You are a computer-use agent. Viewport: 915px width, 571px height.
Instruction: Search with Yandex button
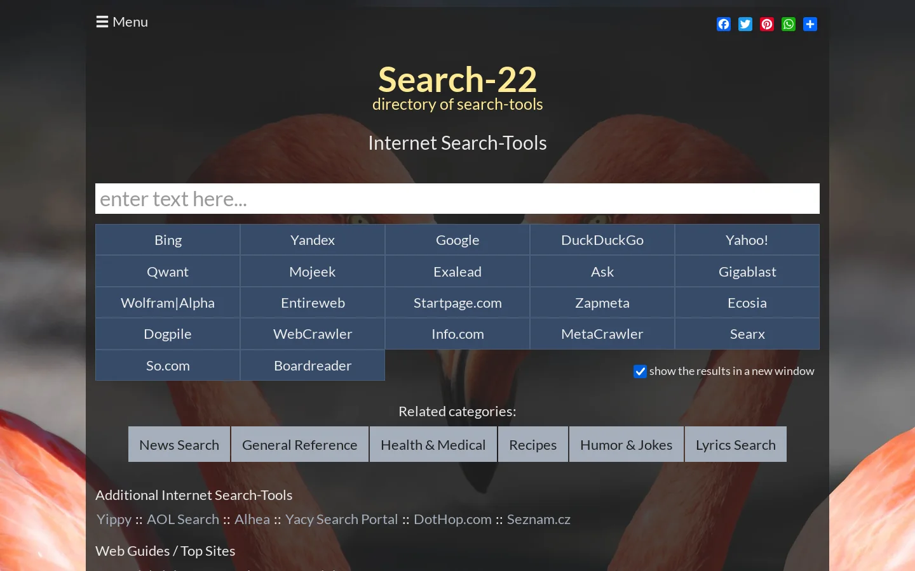(313, 240)
